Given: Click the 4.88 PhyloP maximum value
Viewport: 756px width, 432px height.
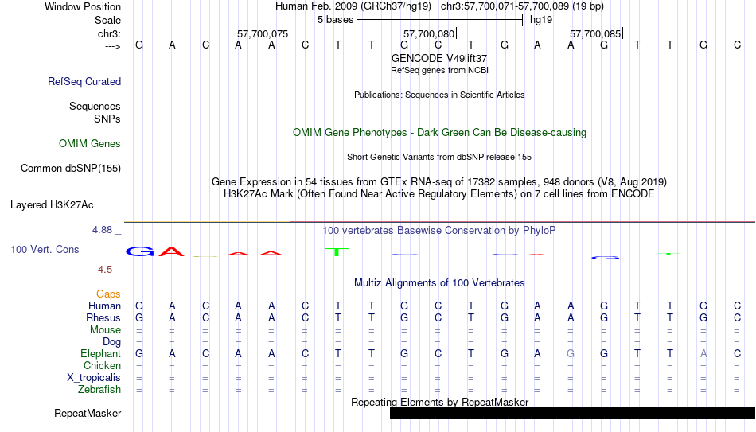Looking at the screenshot, I should click(x=102, y=230).
